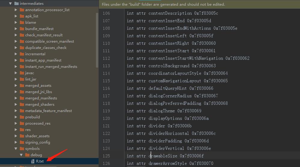Viewport: 300px width, 167px height.
Task: Click dialogCornerRadius on line 117
Action: coord(170,96)
